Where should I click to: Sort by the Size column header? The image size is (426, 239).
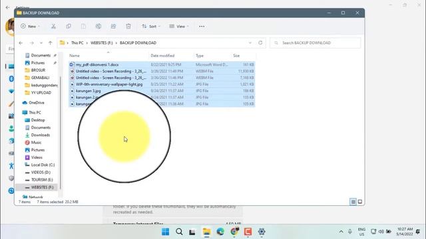[236, 56]
